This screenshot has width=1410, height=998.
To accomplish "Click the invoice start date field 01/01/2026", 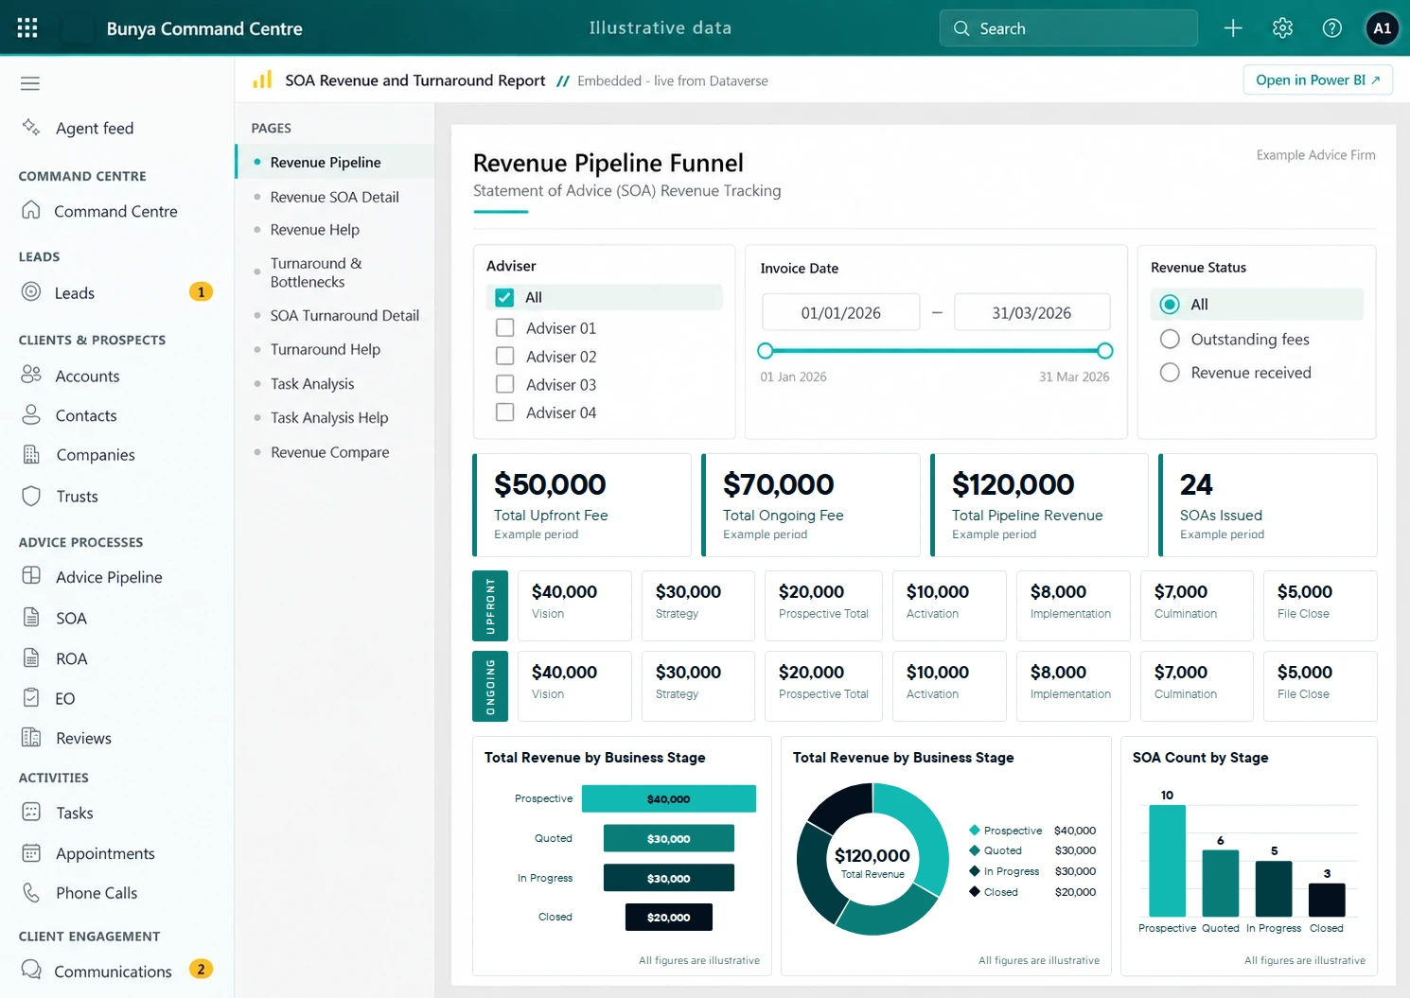I will (x=841, y=312).
